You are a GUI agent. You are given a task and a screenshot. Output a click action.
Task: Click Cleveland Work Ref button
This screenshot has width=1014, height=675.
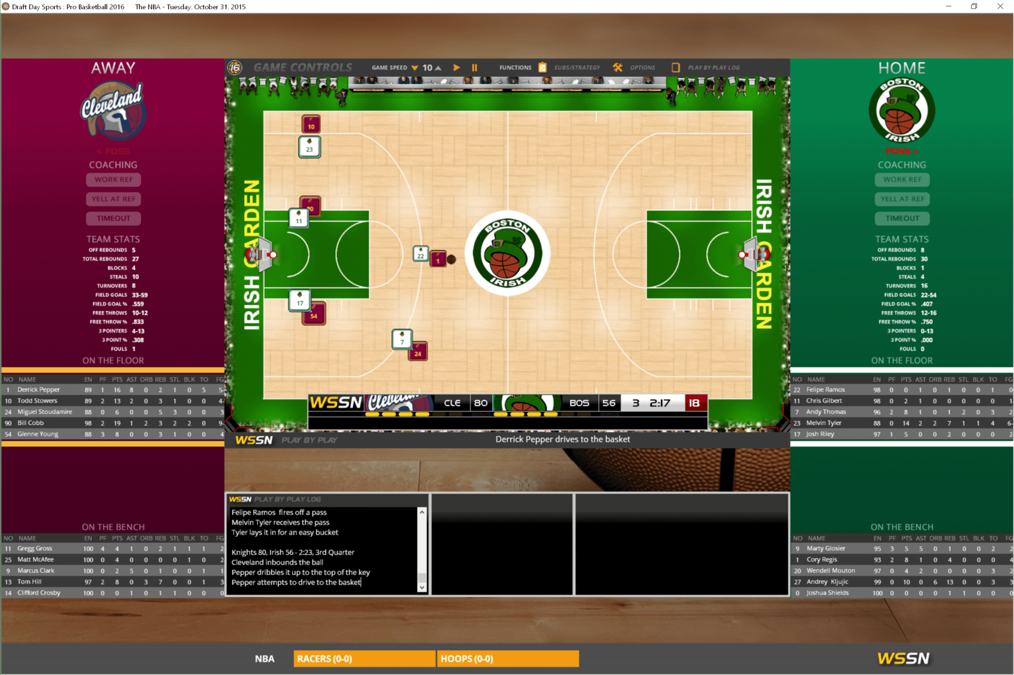(113, 180)
